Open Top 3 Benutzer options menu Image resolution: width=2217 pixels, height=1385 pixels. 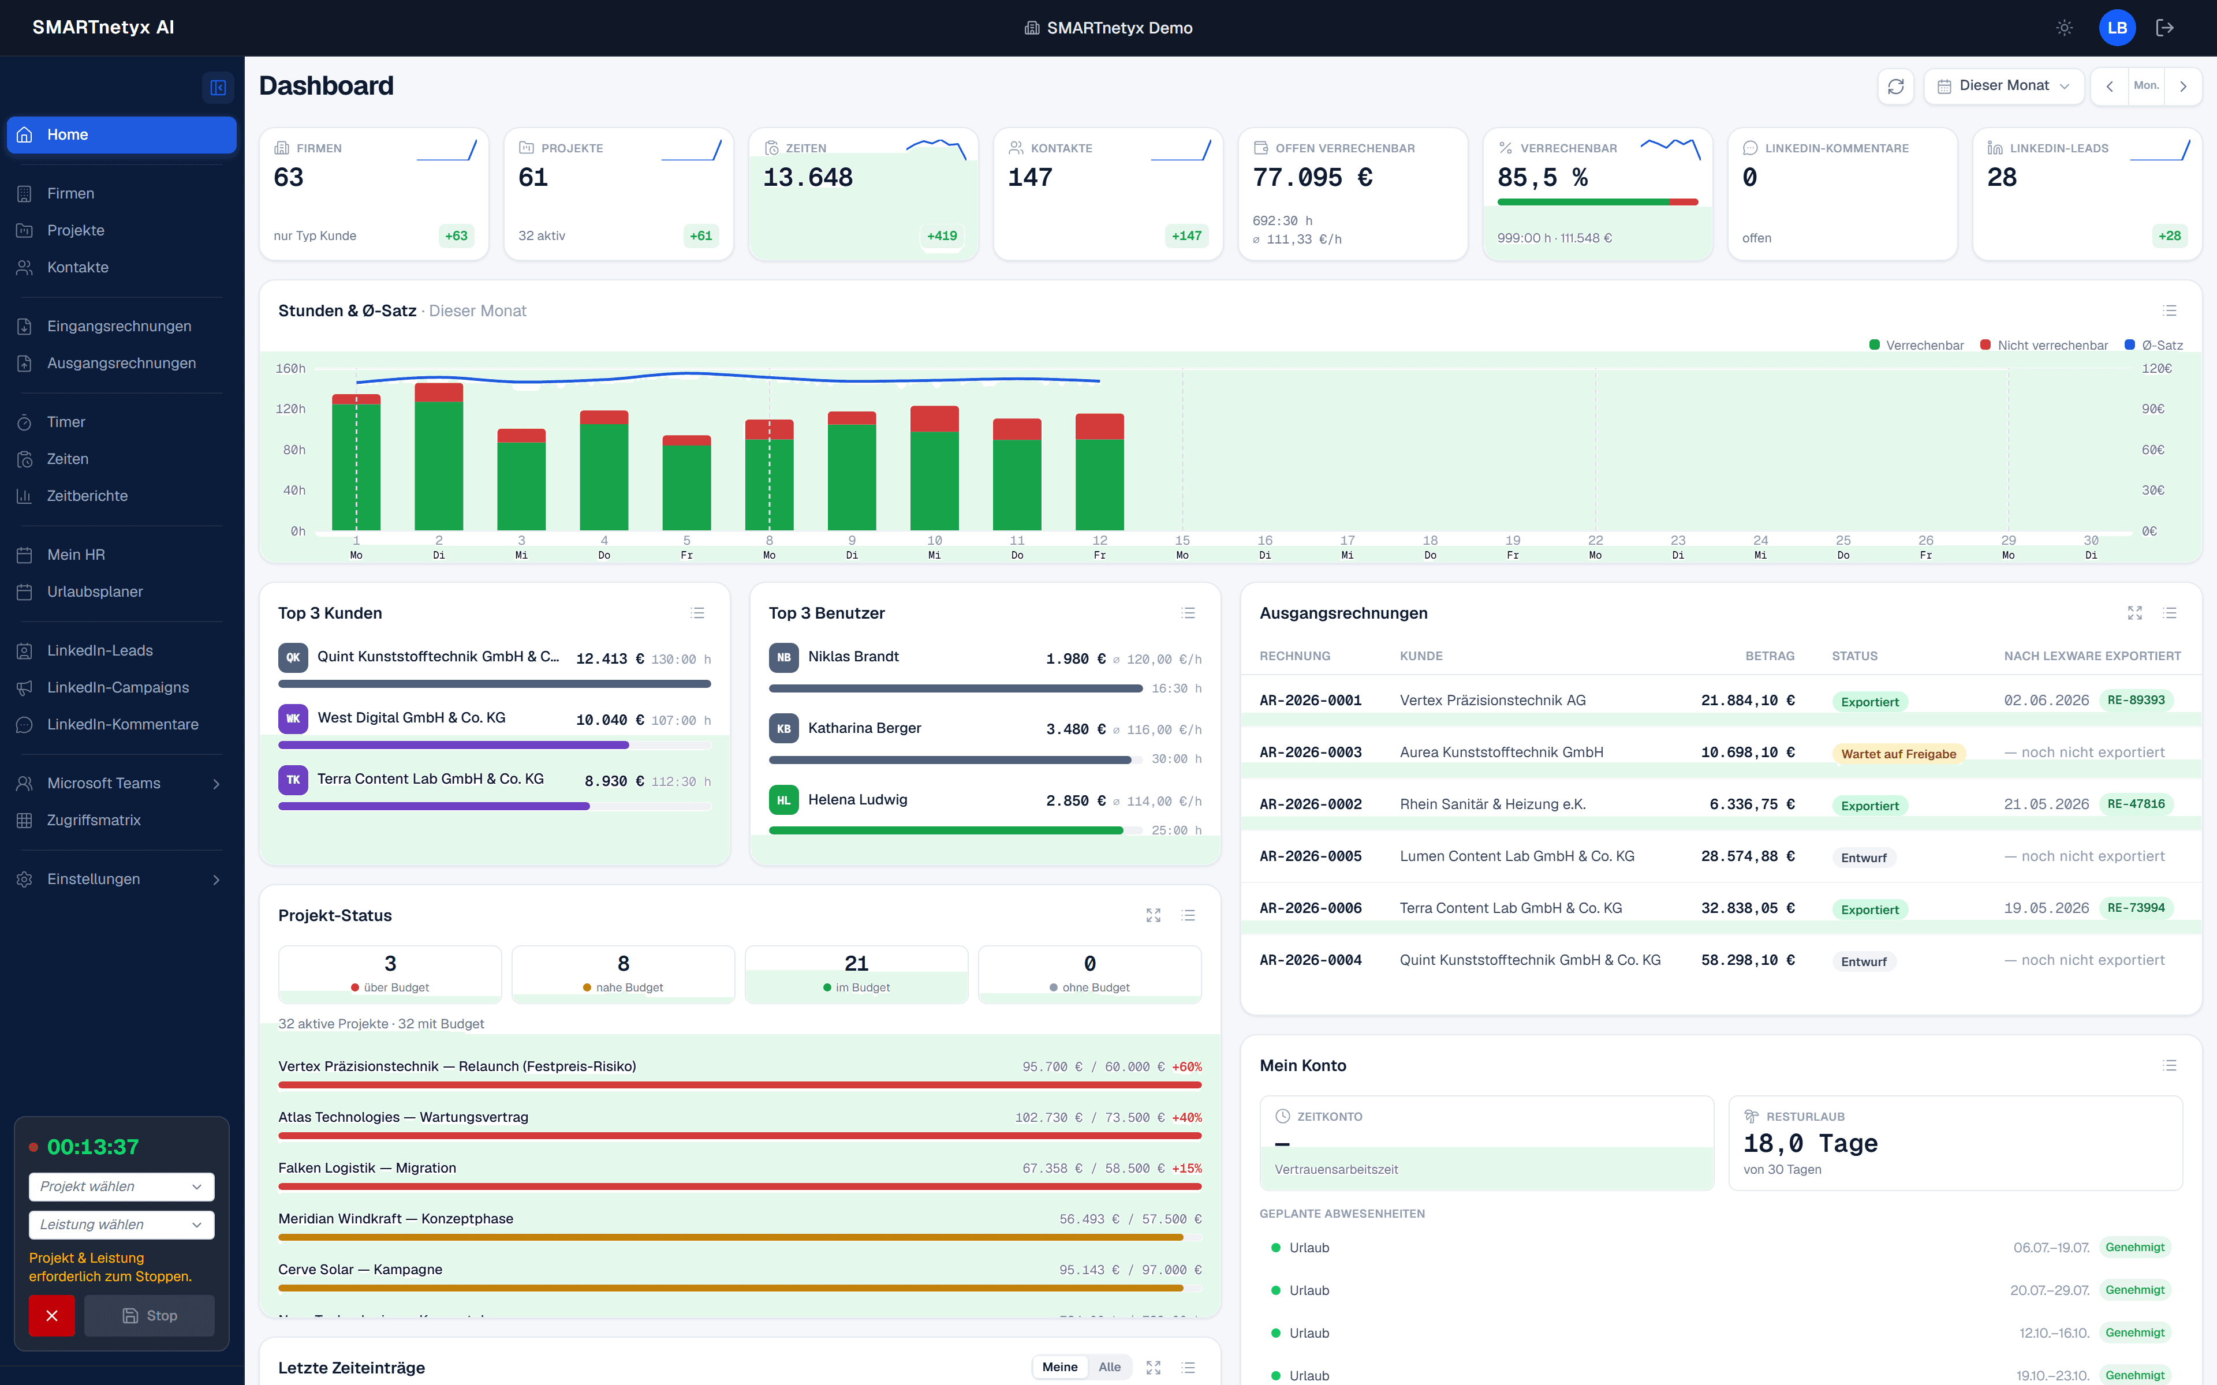click(1188, 613)
